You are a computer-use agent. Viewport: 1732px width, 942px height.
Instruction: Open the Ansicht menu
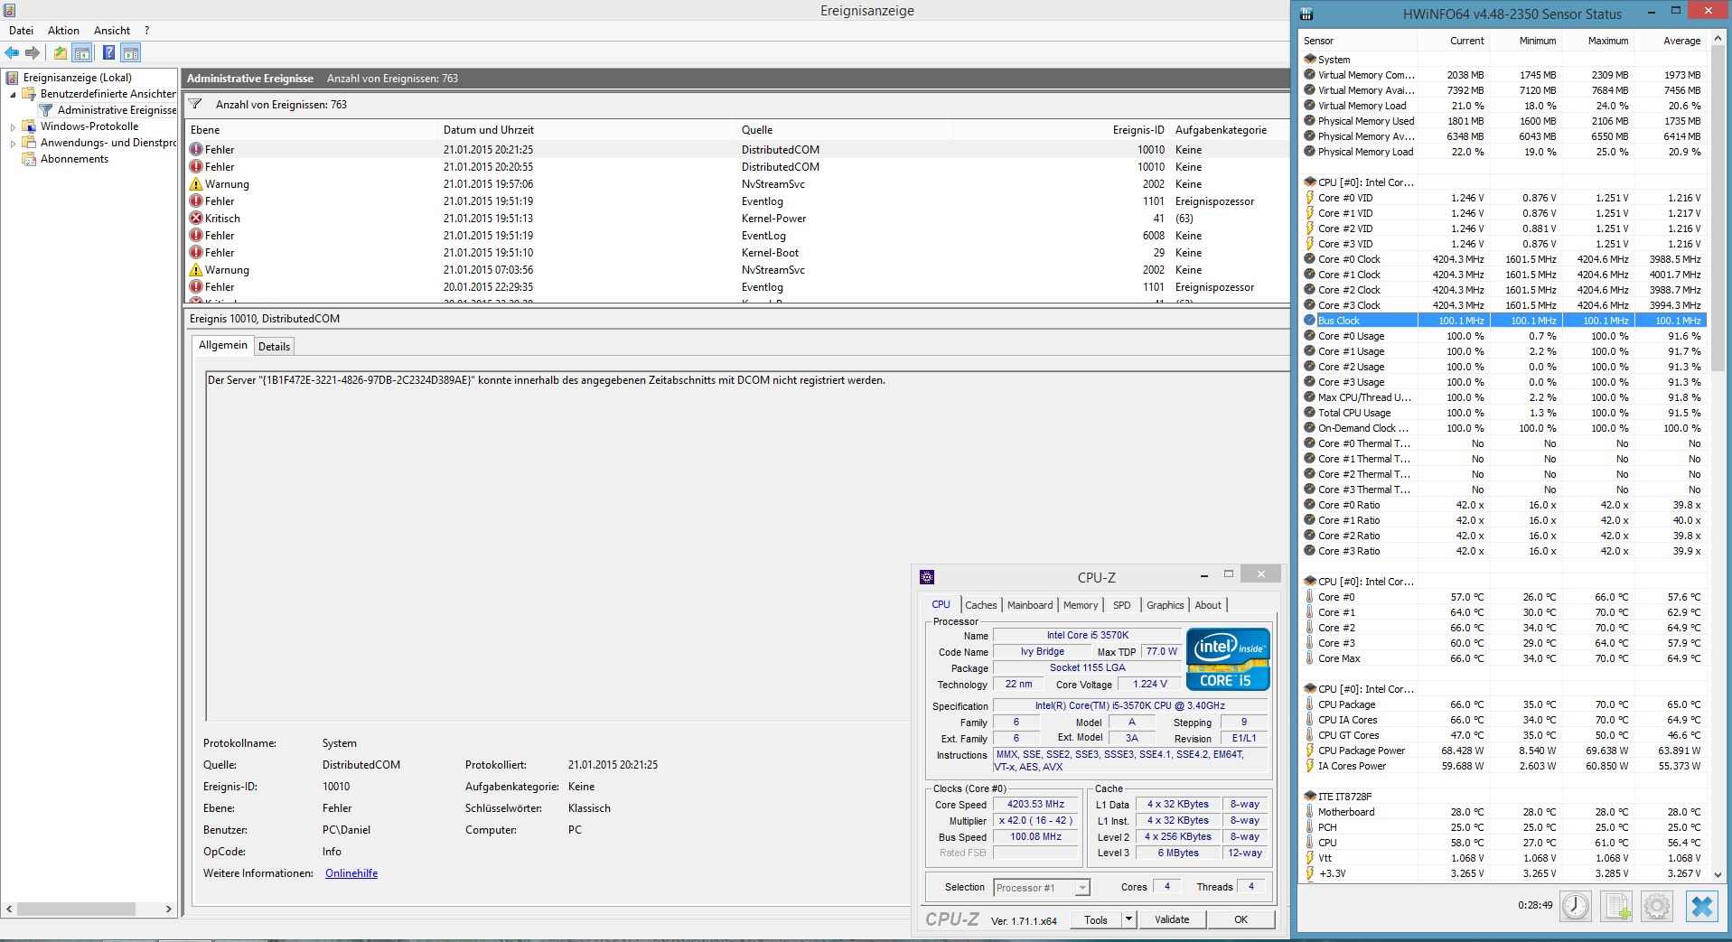[x=112, y=31]
